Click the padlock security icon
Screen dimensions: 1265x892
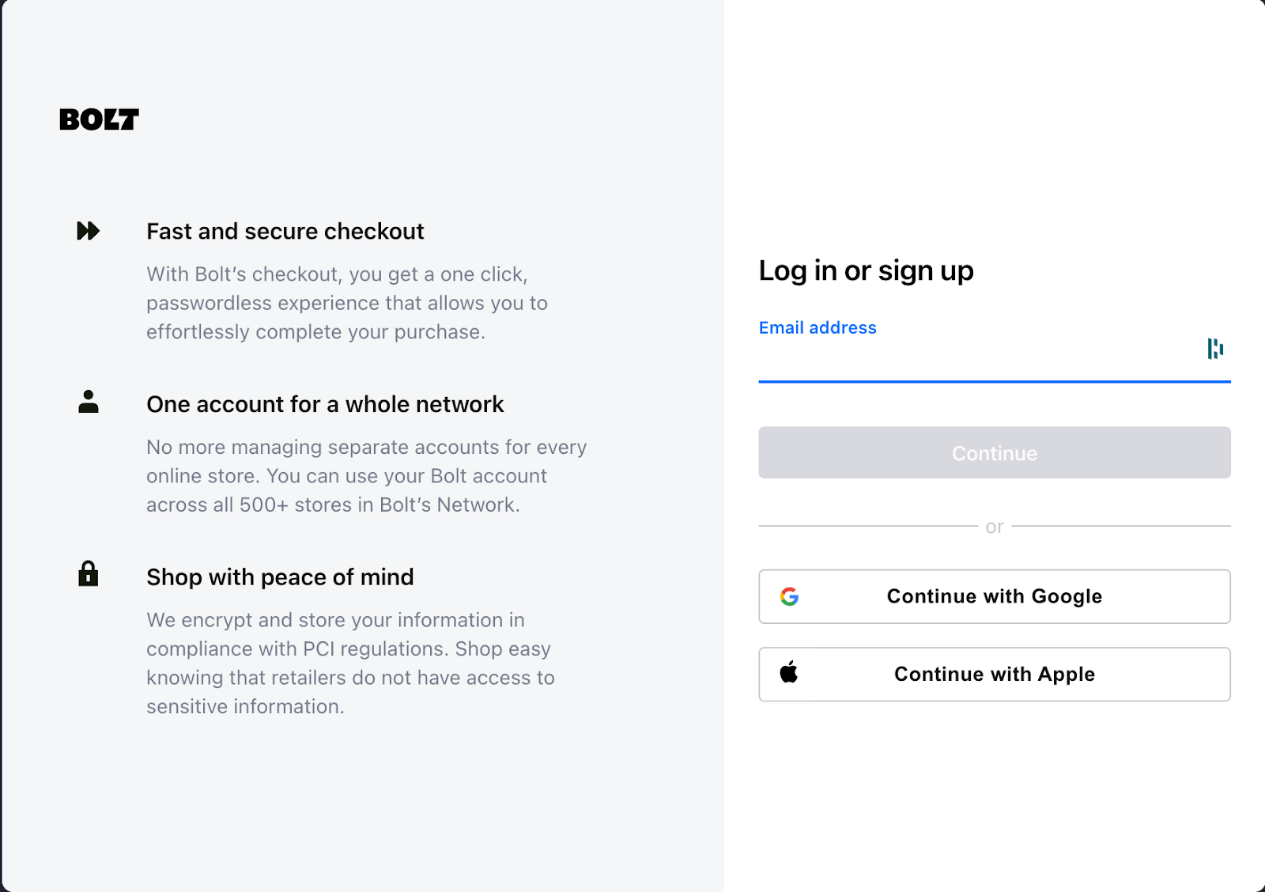pos(89,573)
